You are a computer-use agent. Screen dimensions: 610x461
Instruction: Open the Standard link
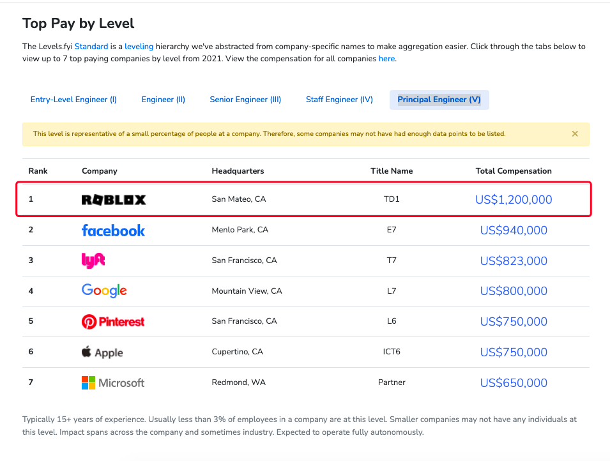91,47
